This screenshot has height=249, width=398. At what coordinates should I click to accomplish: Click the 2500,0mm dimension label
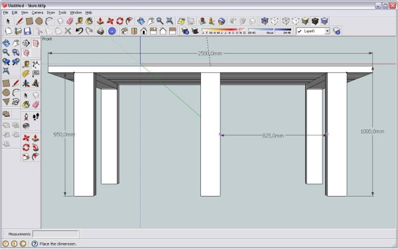210,53
